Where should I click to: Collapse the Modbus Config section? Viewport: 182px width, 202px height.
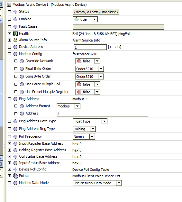coord(9,54)
